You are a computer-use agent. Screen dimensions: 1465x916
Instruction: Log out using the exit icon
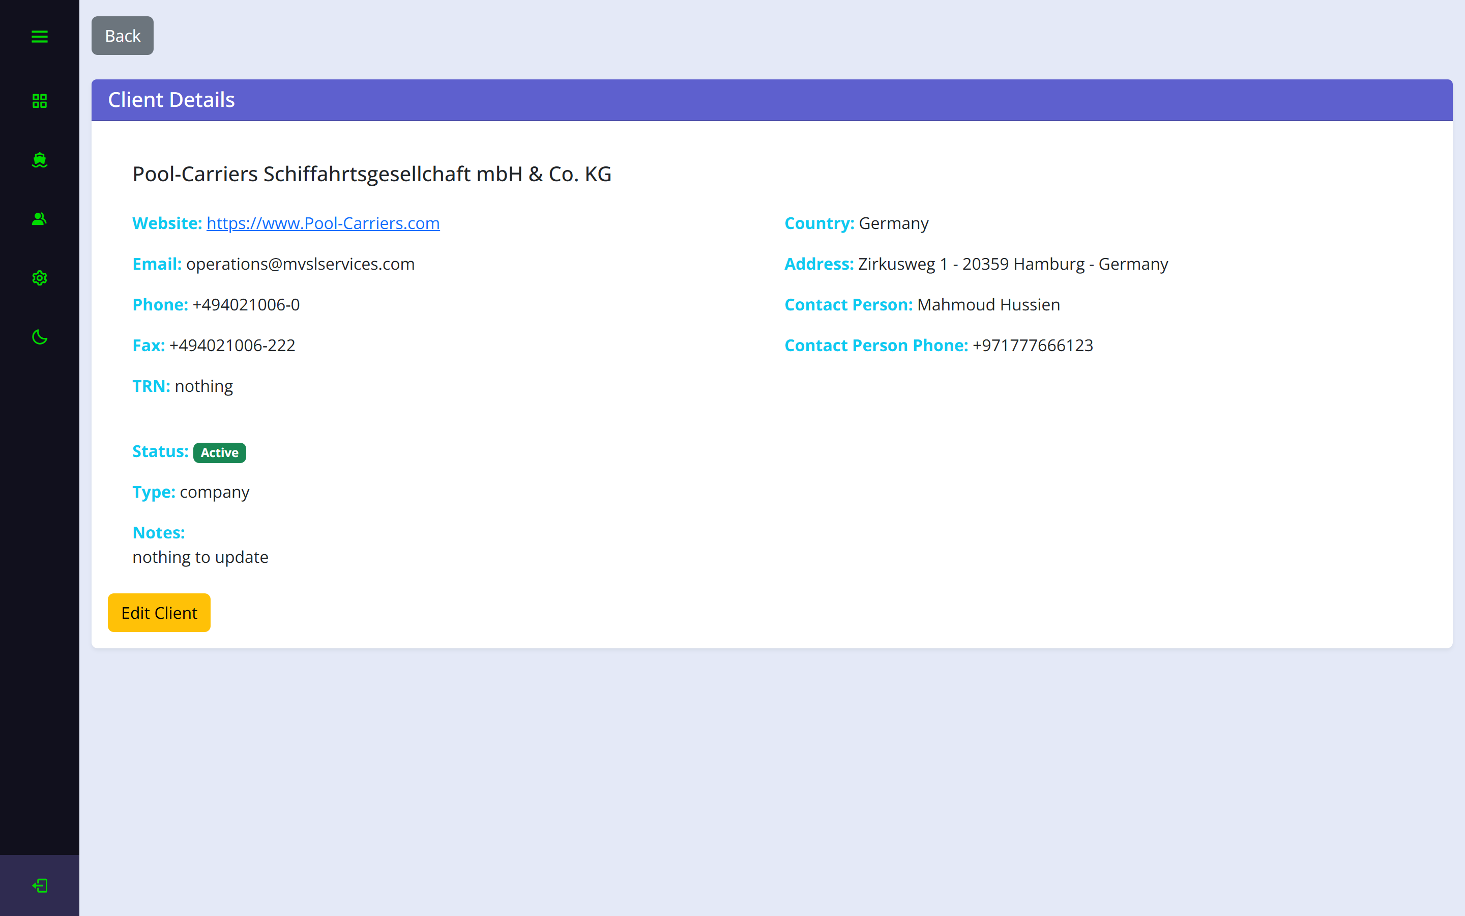39,885
